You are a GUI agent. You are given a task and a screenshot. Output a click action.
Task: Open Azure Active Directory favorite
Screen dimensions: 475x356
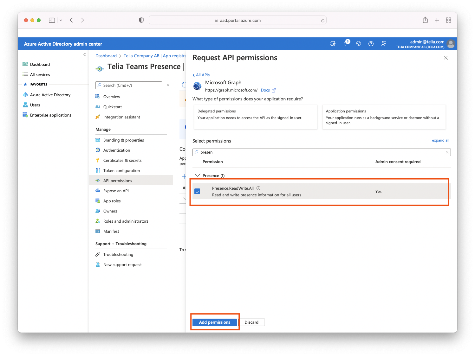click(x=50, y=95)
